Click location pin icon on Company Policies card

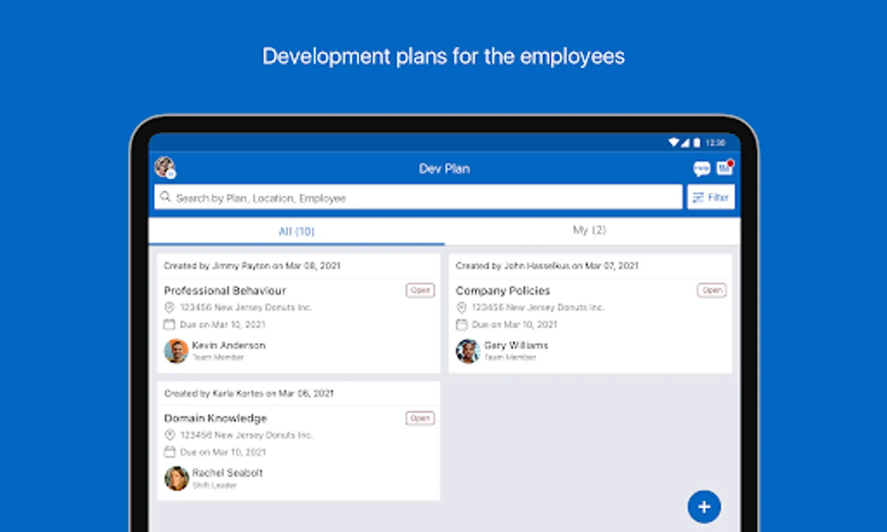point(462,307)
